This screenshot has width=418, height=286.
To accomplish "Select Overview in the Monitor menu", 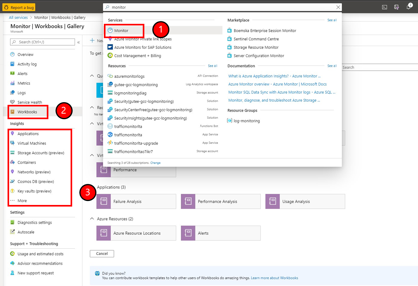I will coord(23,54).
